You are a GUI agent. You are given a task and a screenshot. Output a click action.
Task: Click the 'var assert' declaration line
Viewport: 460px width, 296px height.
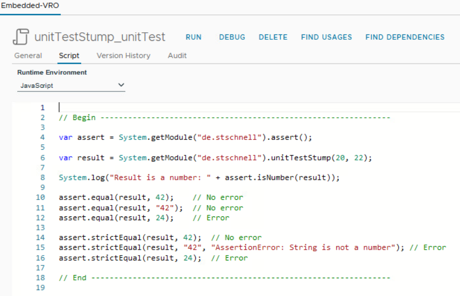[x=186, y=137]
